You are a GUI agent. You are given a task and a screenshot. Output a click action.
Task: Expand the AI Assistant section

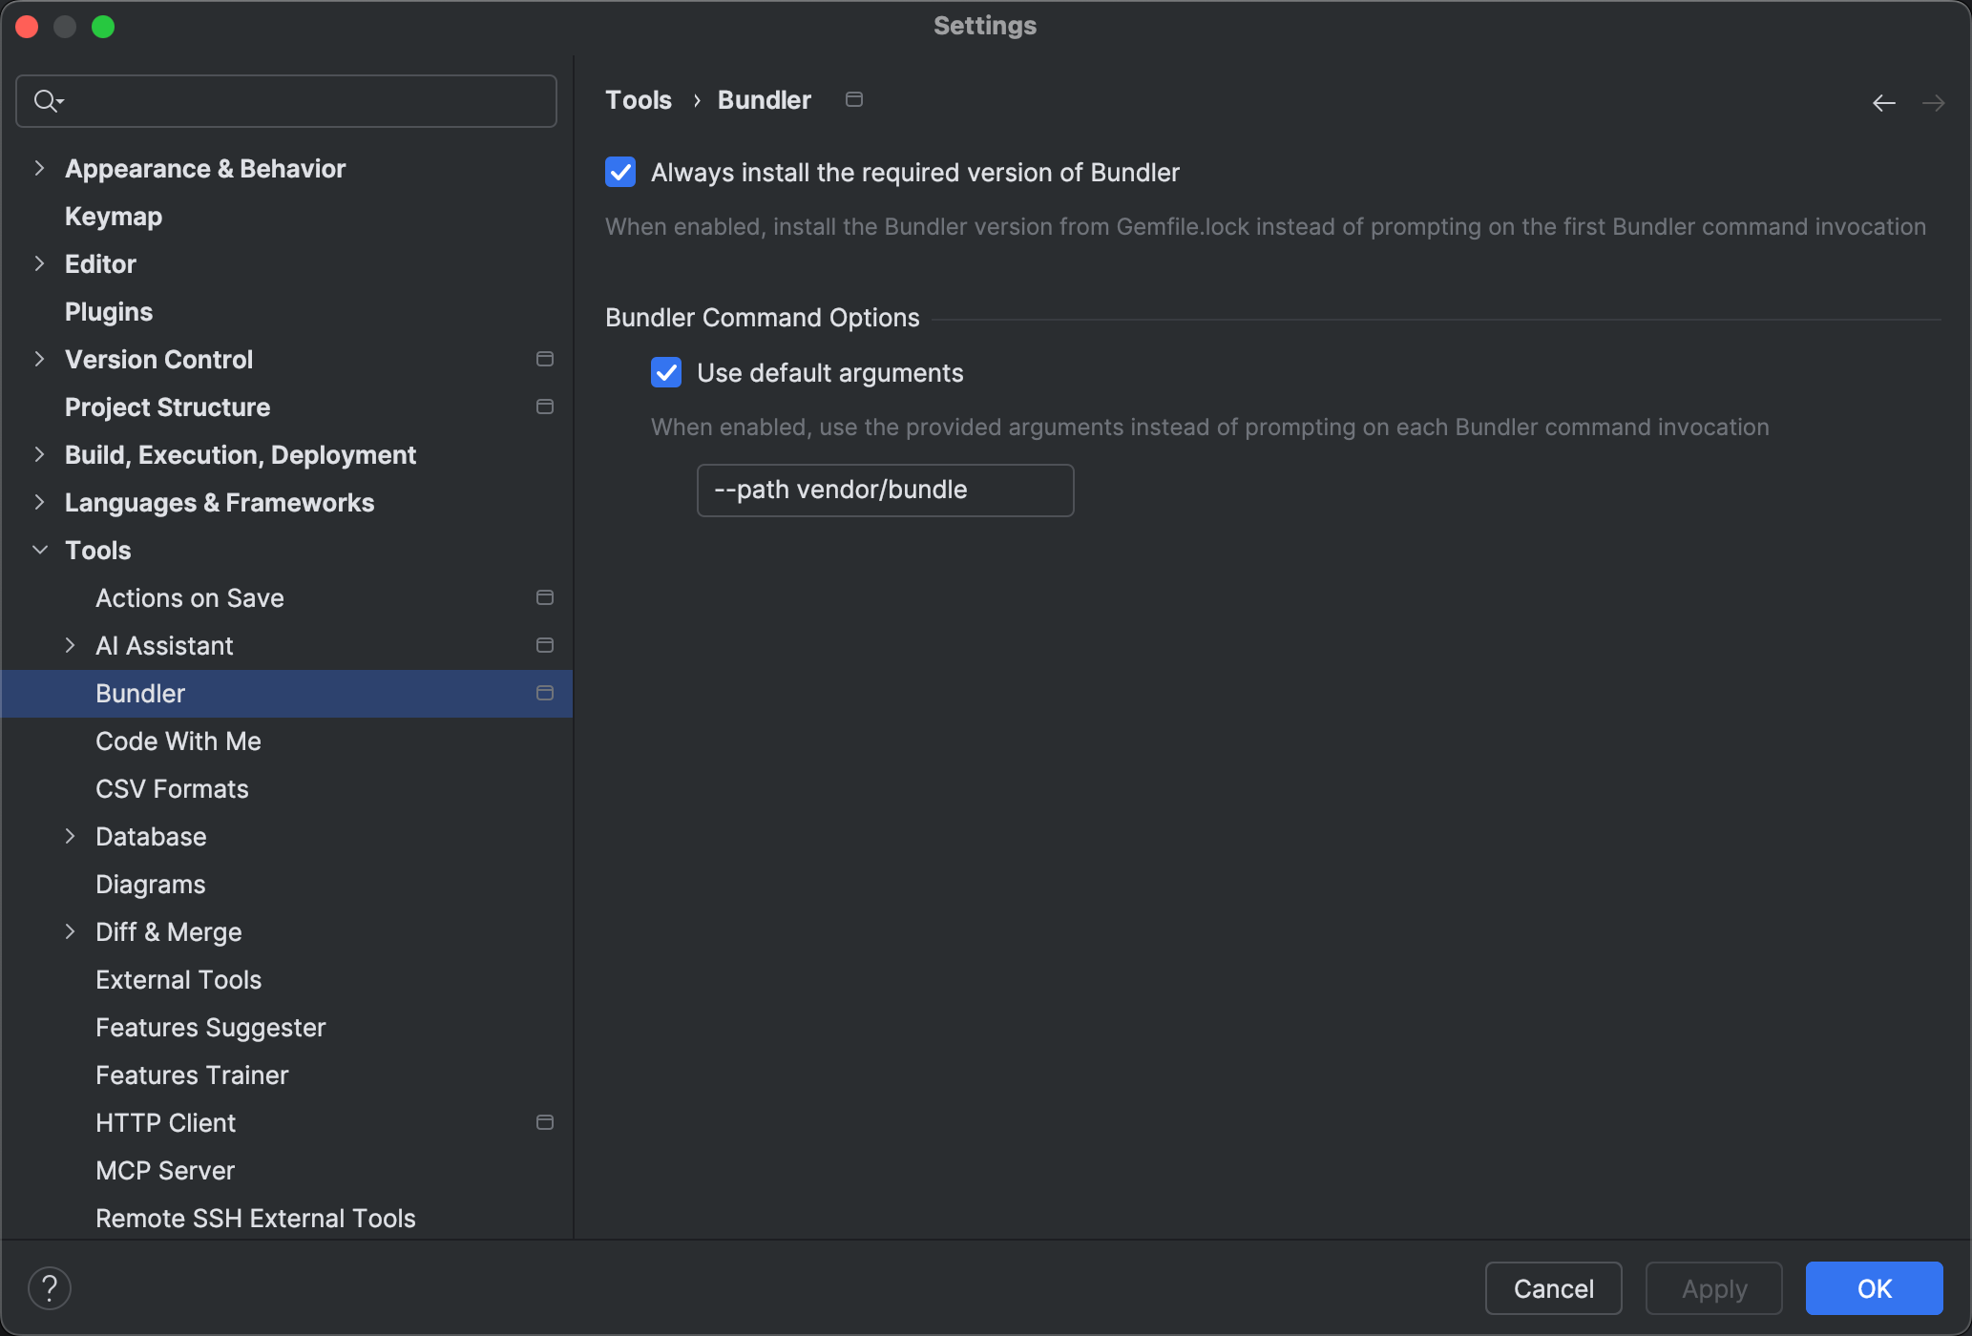71,645
